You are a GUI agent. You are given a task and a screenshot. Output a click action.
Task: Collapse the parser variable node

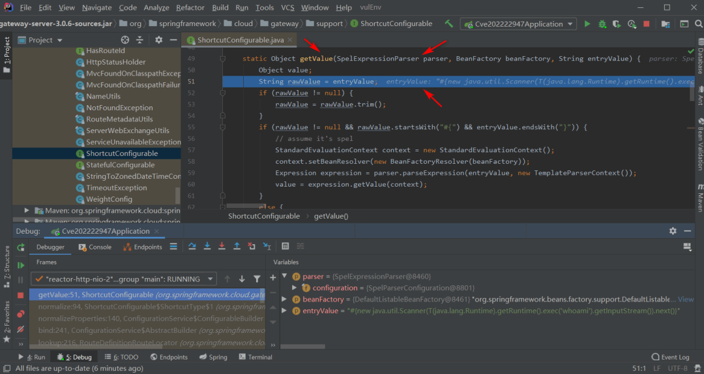(x=285, y=276)
